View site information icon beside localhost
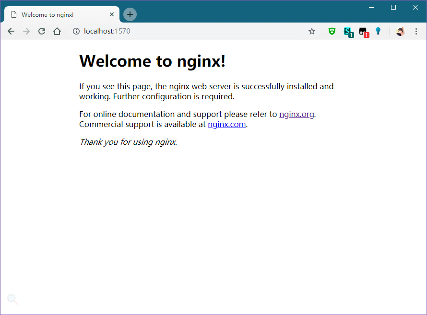The width and height of the screenshot is (427, 315). (x=76, y=31)
